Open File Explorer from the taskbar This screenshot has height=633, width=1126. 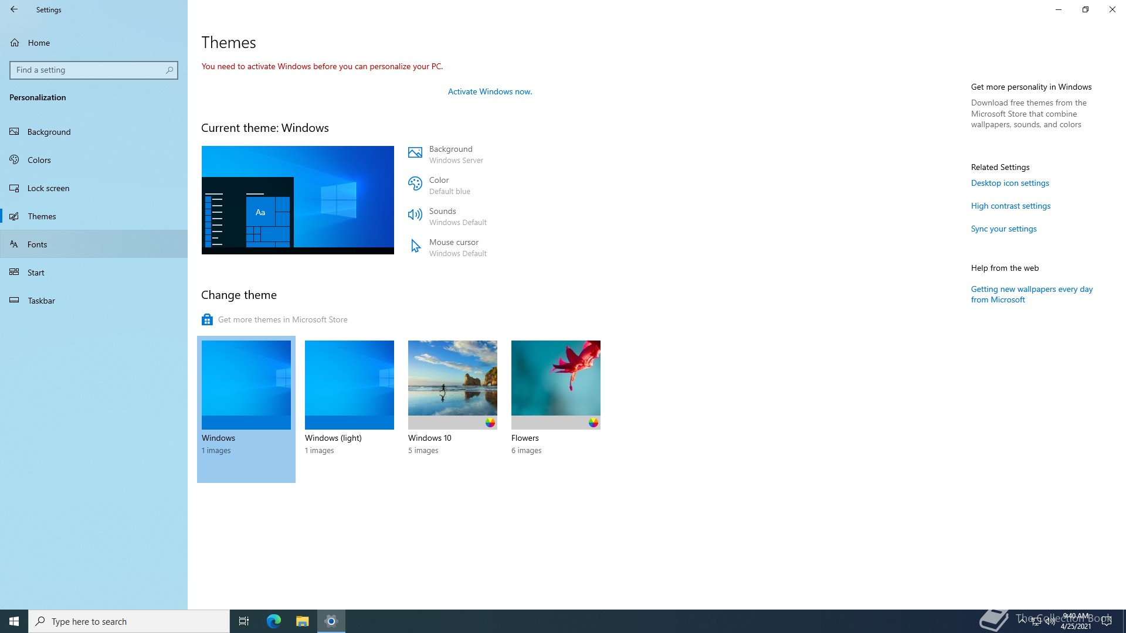coord(302,621)
